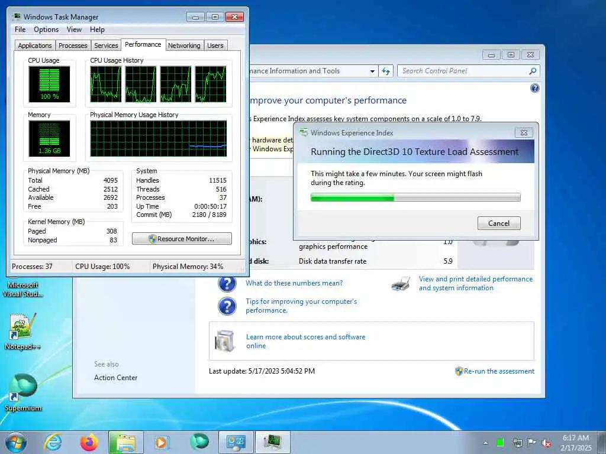This screenshot has height=454, width=606.
Task: Click Commit (MB) value '2180 / 8189'
Action: pyautogui.click(x=209, y=215)
